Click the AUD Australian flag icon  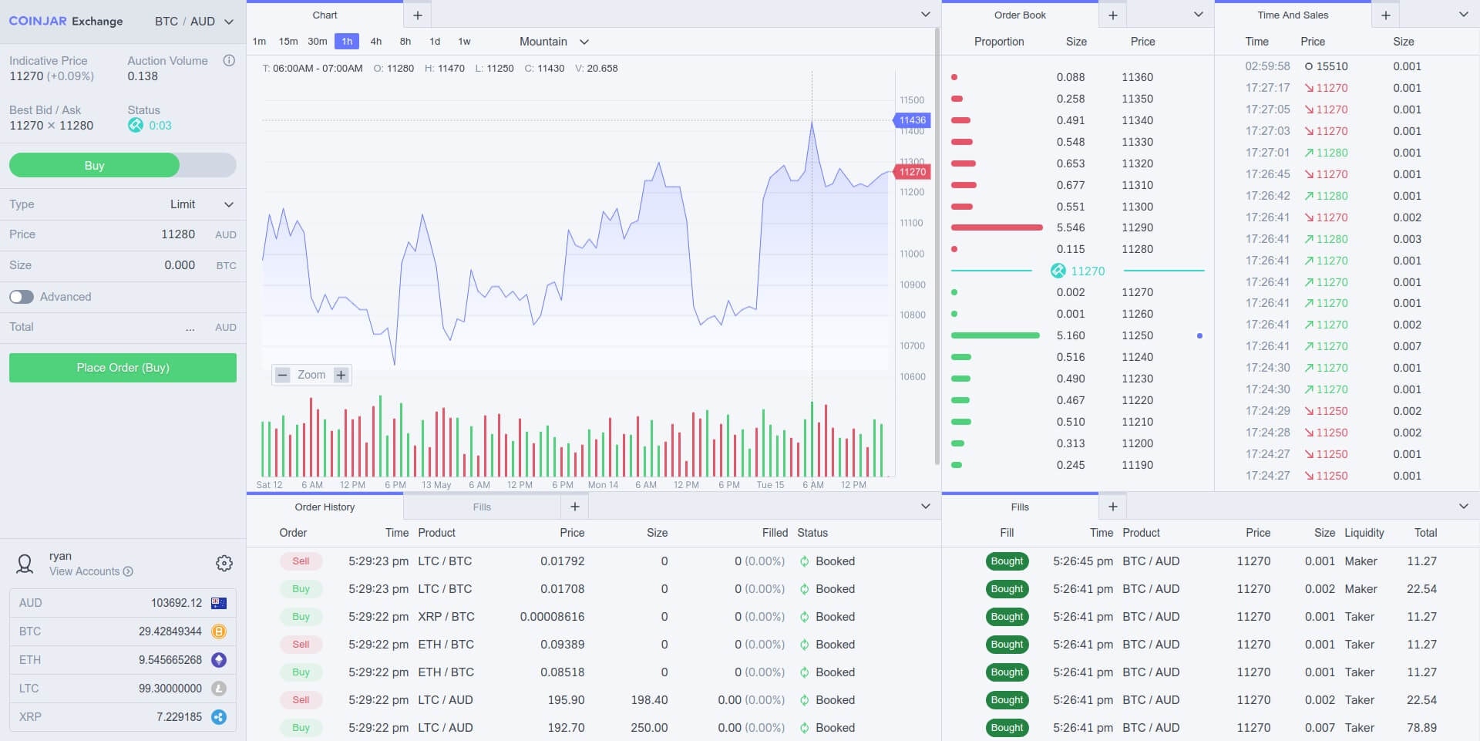pos(219,603)
